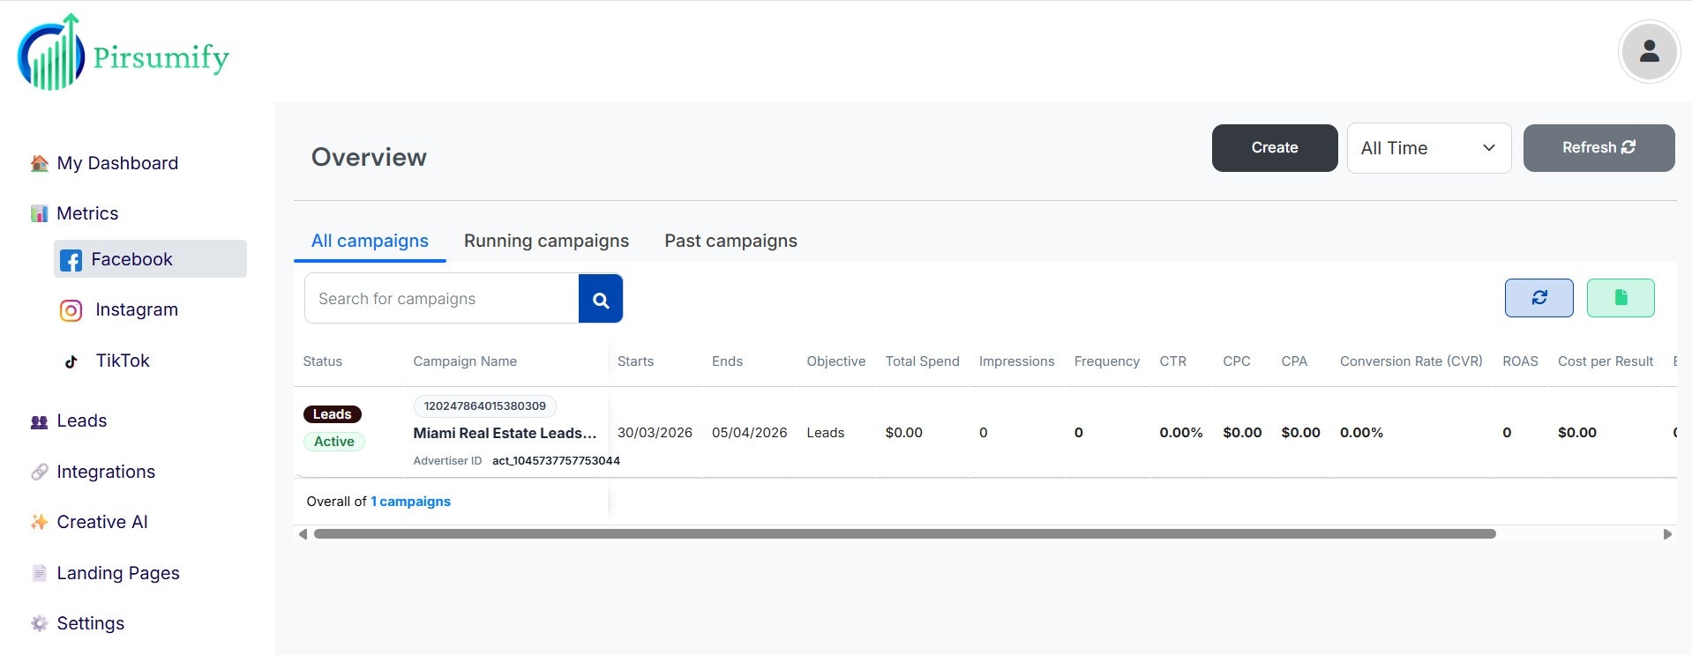Go to the Leads page
The height and width of the screenshot is (655, 1692).
pos(81,421)
